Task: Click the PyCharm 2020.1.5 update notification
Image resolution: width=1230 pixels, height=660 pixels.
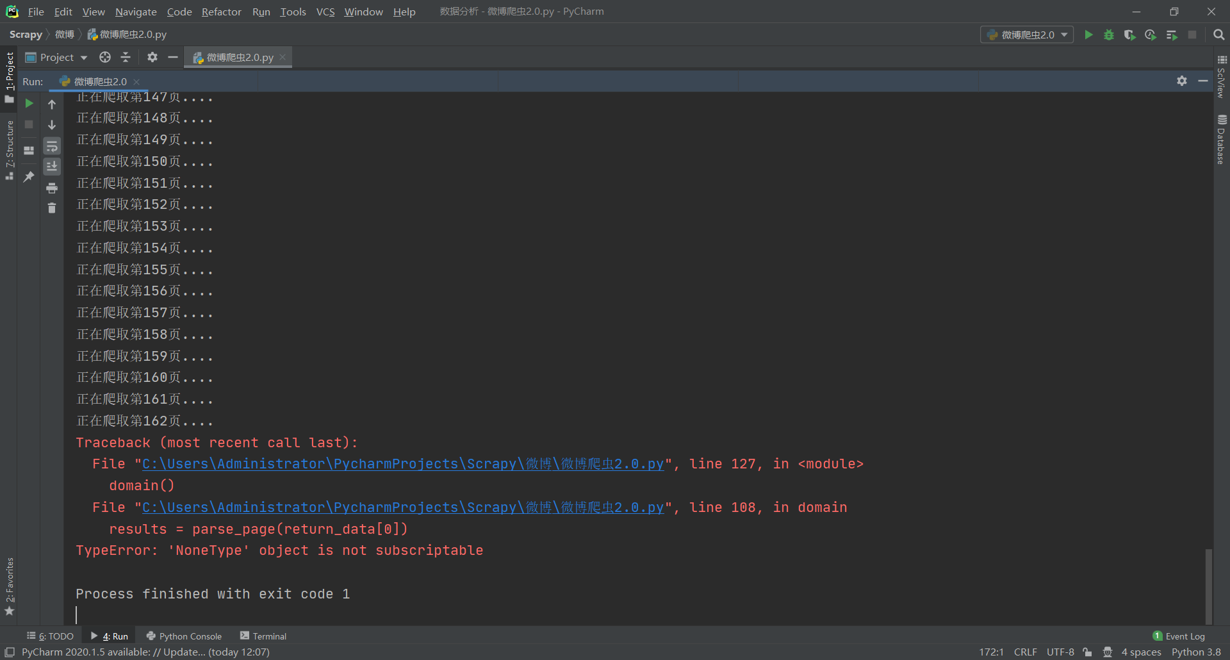Action: coord(145,652)
